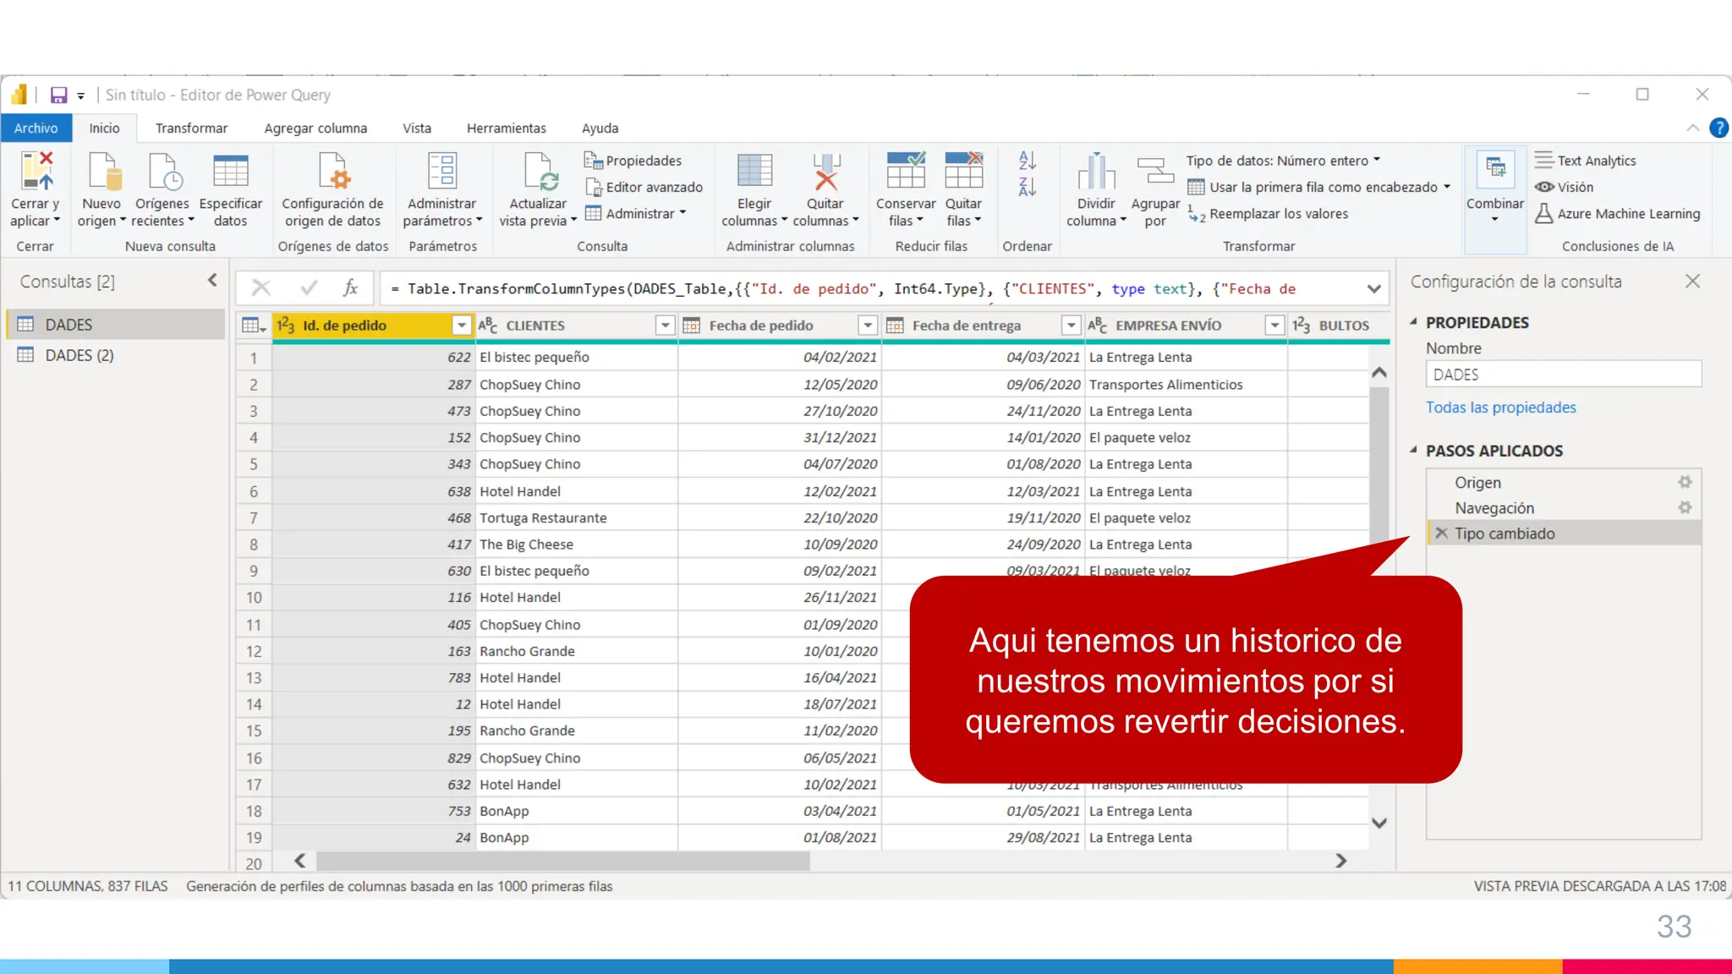Open the Agregar columna tab

pyautogui.click(x=315, y=129)
